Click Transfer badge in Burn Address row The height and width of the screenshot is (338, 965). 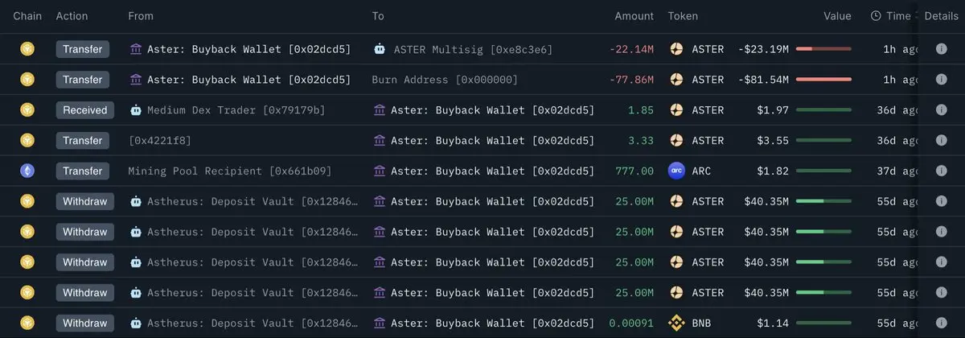coord(83,80)
